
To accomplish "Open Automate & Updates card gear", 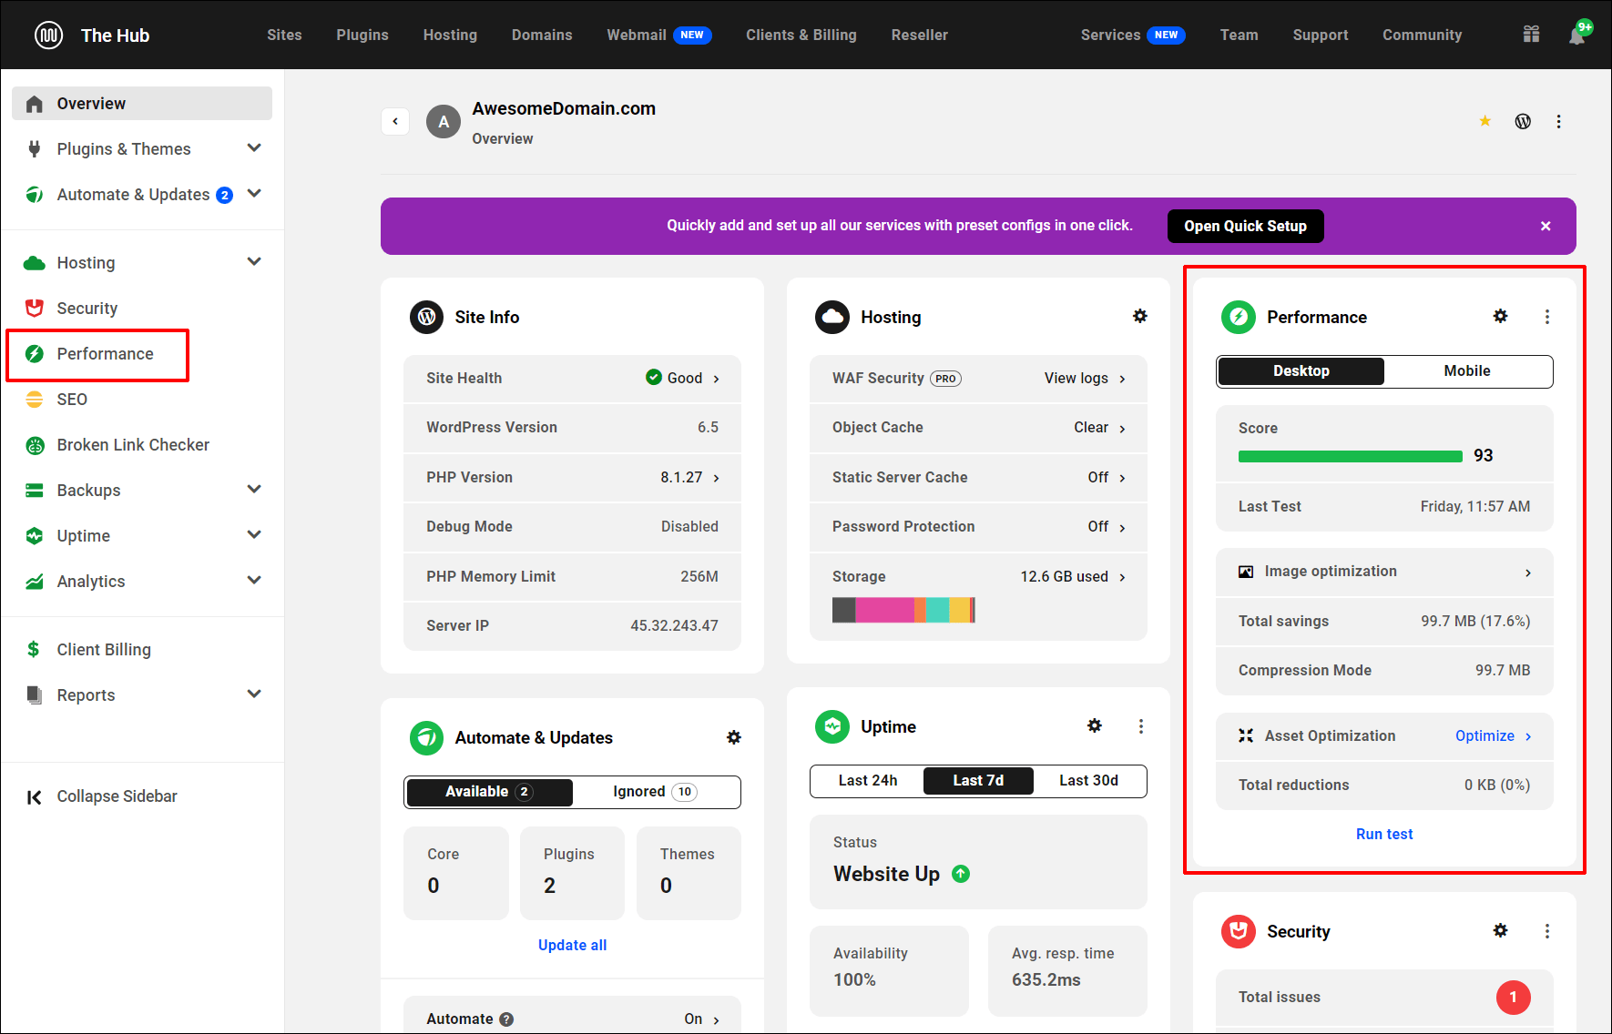I will point(733,737).
